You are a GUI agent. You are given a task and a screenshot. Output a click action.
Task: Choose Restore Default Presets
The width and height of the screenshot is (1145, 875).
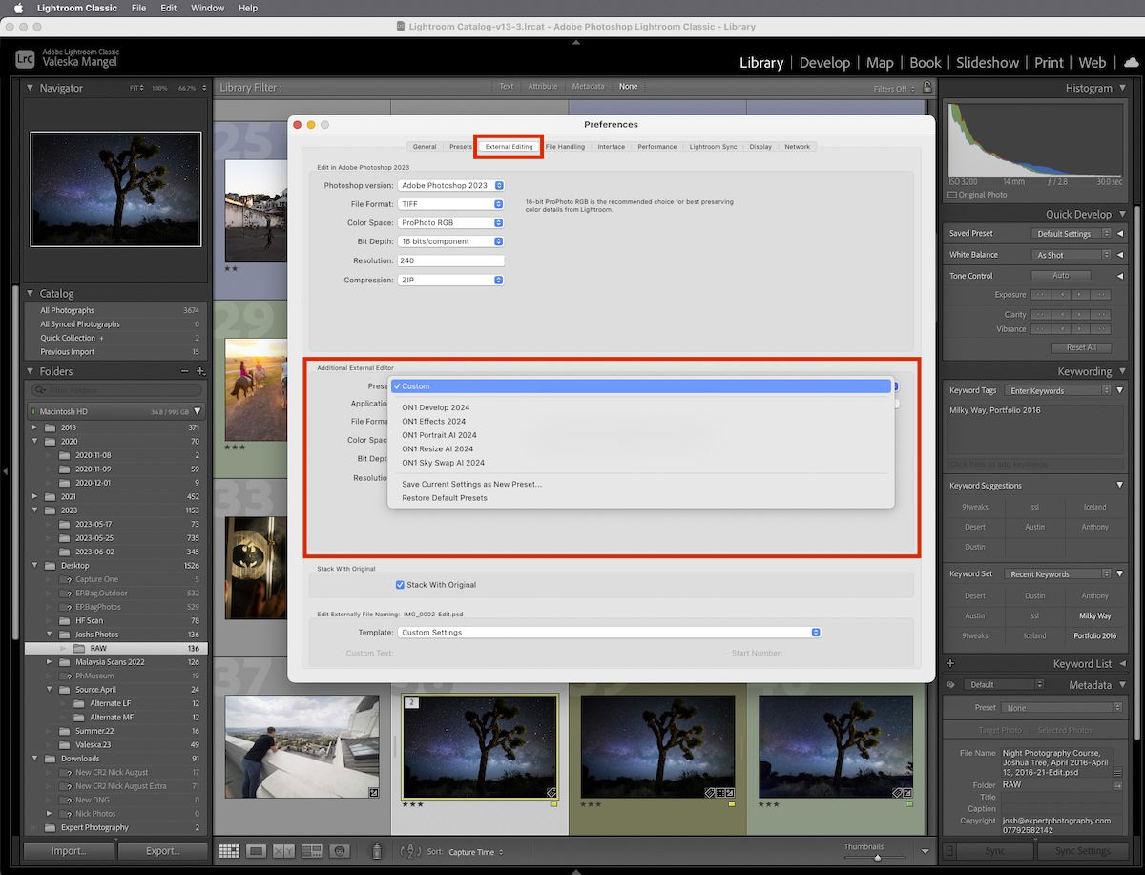point(445,498)
